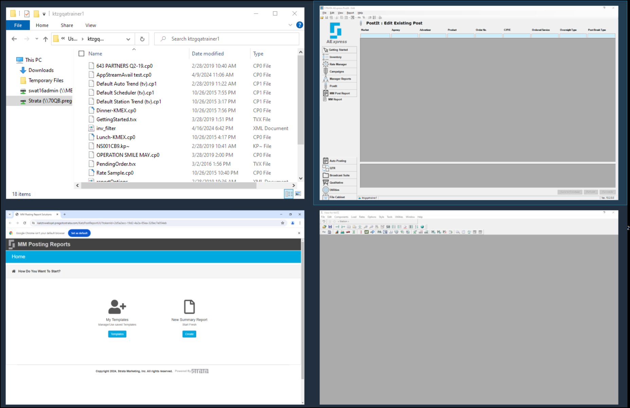Toggle the details view icon in File Explorer
Screen dimensions: 630x408
point(289,194)
